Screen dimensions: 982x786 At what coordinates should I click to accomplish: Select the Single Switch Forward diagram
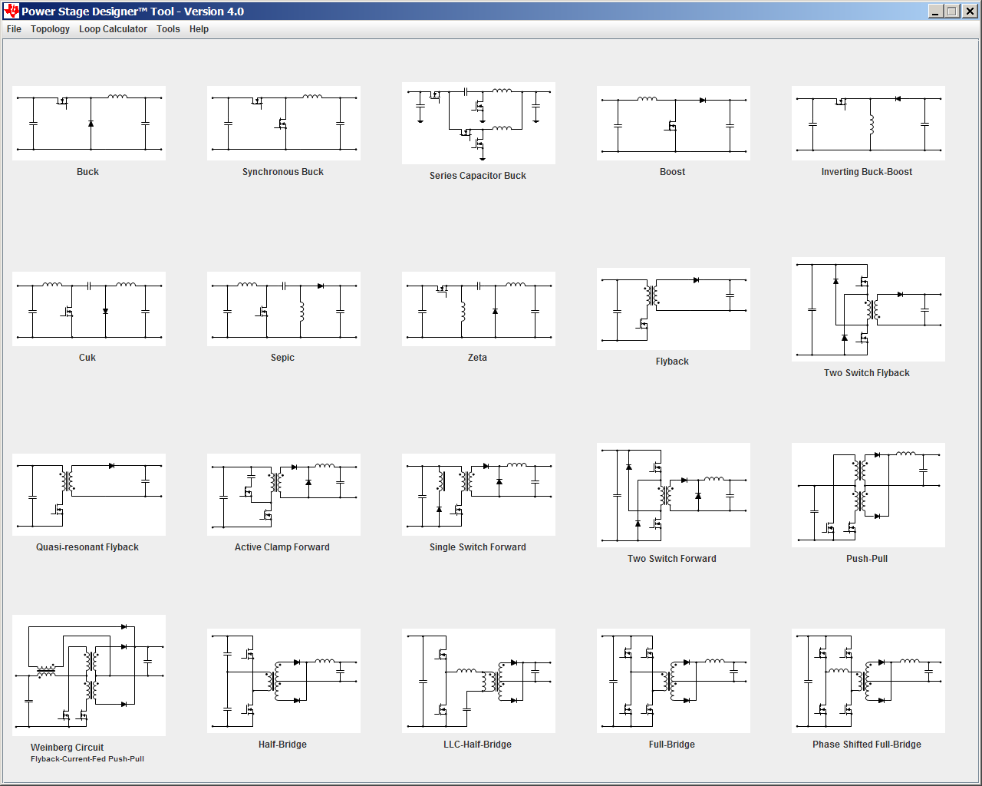click(479, 494)
